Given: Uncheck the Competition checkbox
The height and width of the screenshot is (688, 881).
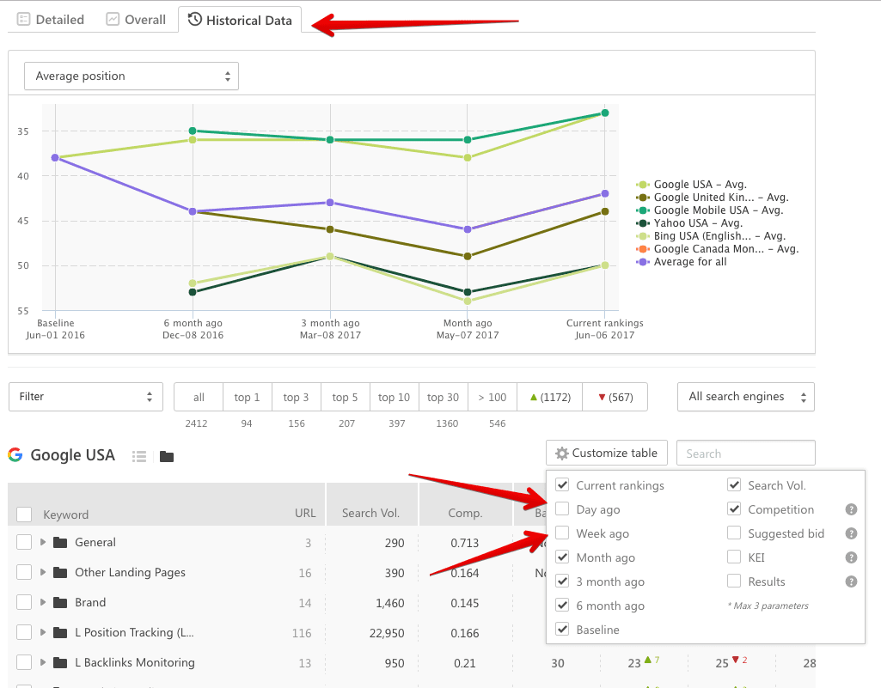Looking at the screenshot, I should tap(734, 508).
